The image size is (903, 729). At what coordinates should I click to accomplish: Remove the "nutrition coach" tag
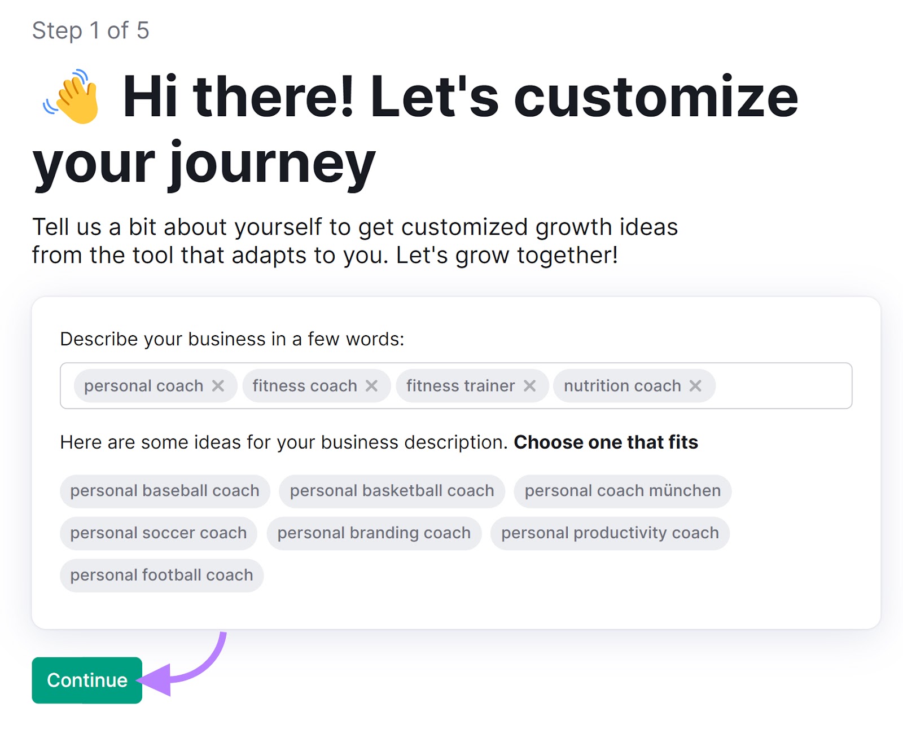point(695,386)
